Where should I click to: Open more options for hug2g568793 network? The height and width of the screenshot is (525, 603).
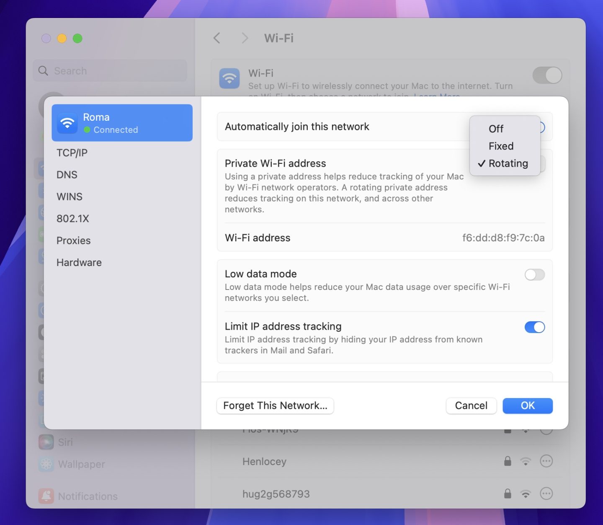coord(546,494)
